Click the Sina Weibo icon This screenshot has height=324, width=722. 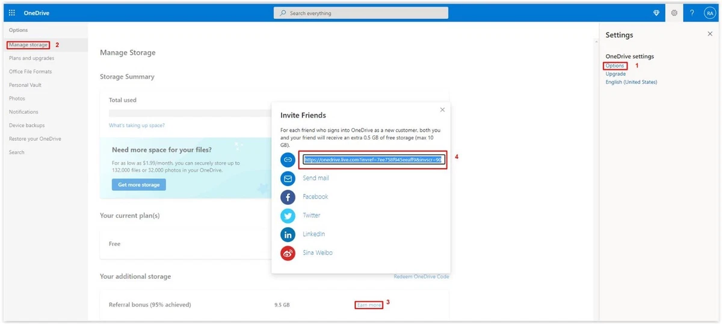pos(288,253)
